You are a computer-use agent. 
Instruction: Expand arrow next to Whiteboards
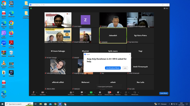coord(138,92)
